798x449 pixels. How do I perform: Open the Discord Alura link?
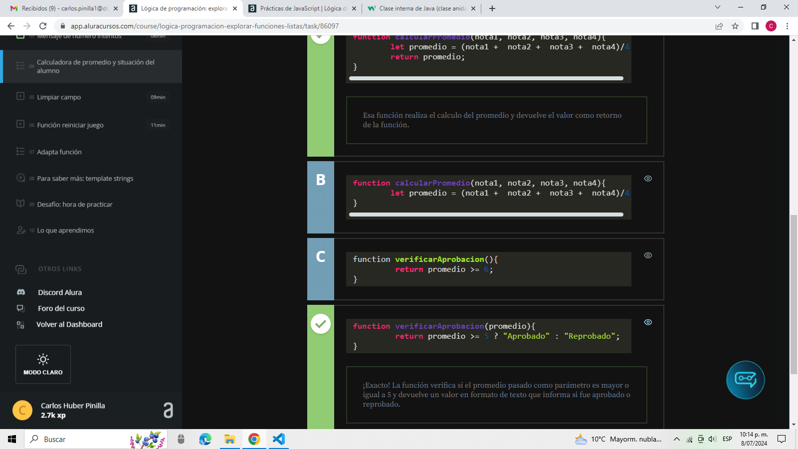60,292
